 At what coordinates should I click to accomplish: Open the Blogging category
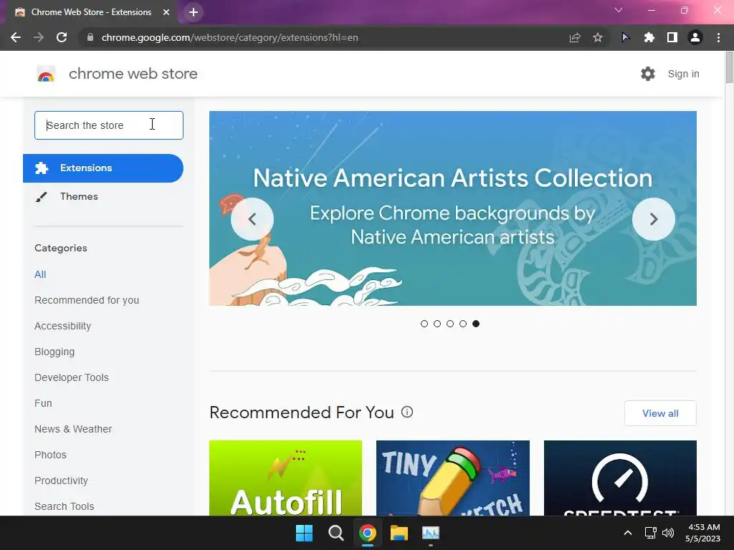pos(54,352)
